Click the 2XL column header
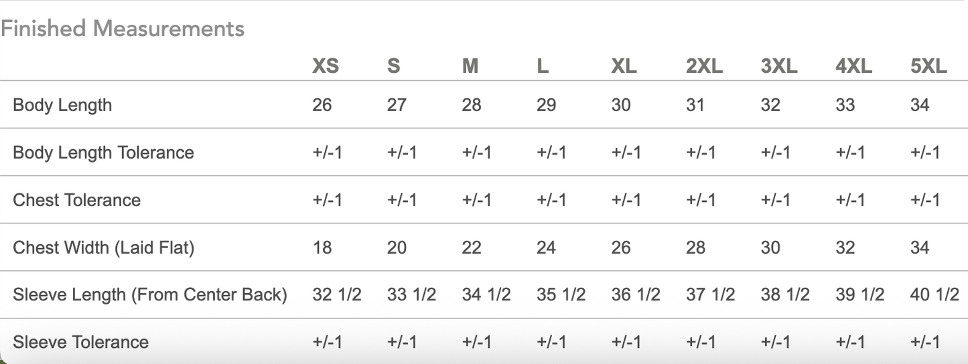The height and width of the screenshot is (364, 968). 704,66
